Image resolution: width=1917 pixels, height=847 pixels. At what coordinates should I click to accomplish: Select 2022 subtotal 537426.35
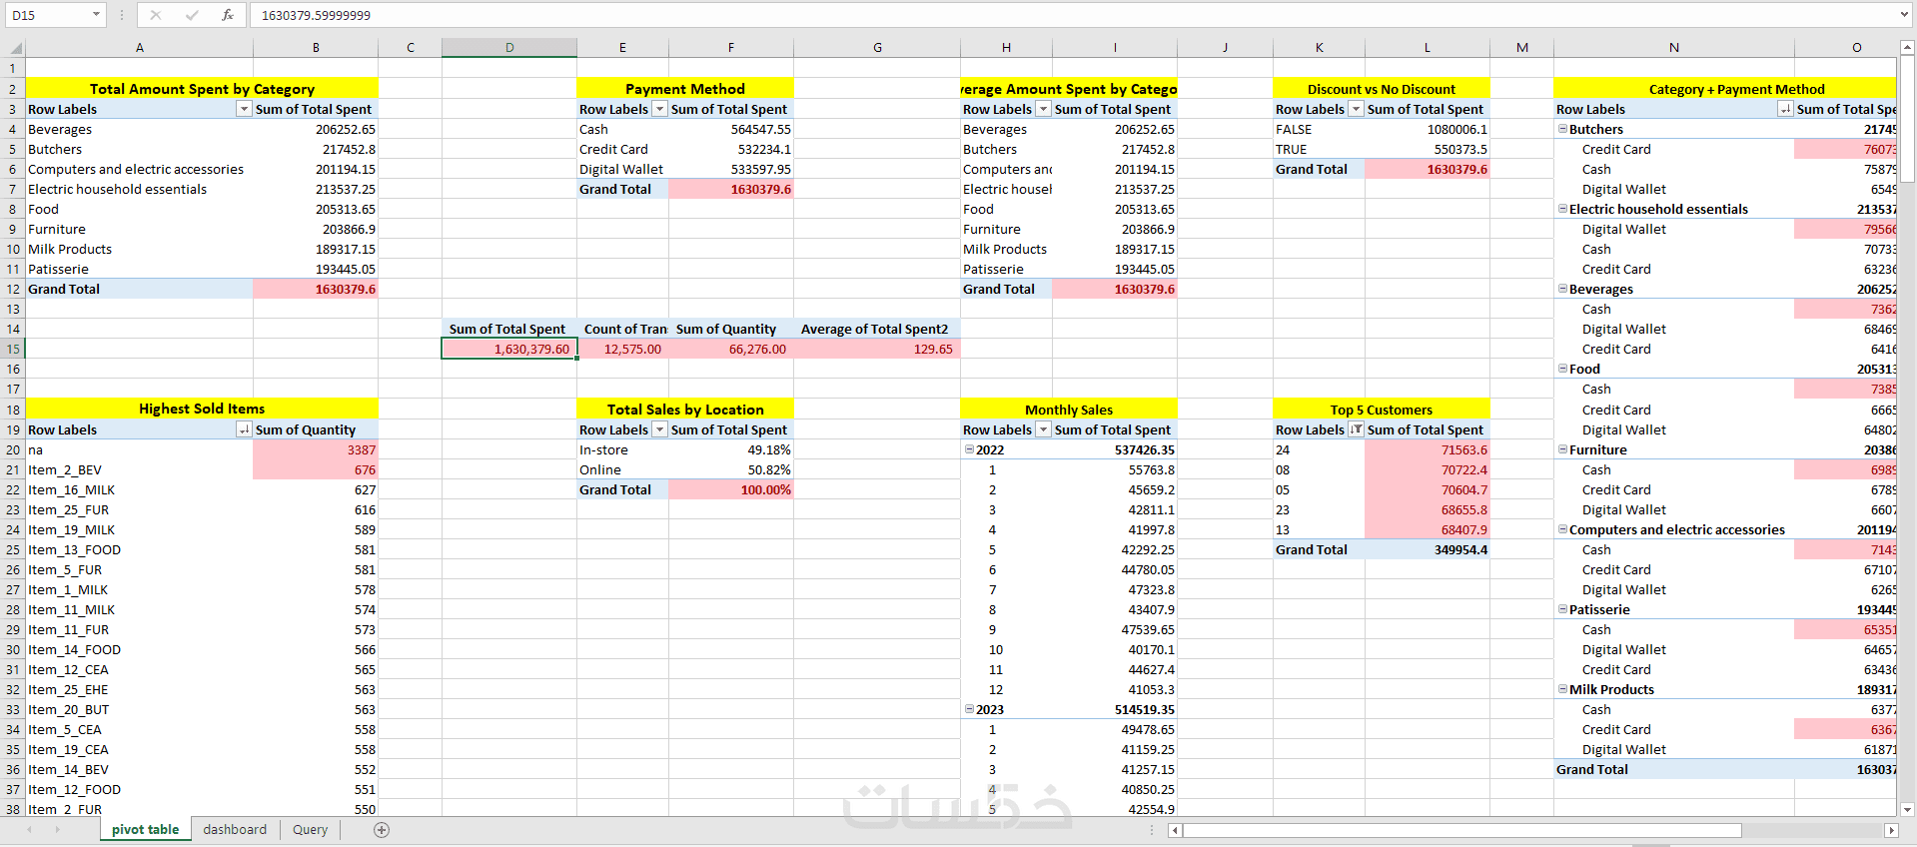pyautogui.click(x=1115, y=449)
